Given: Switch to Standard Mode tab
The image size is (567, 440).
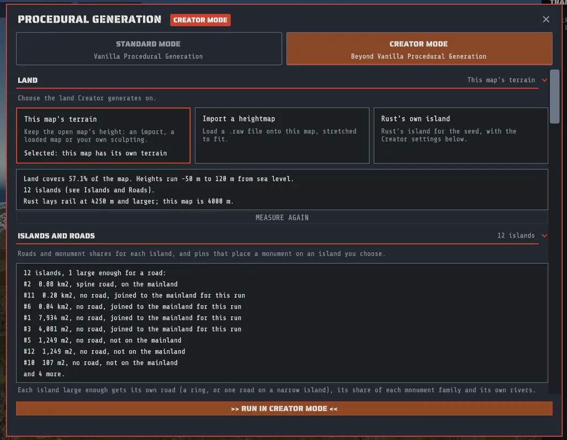Looking at the screenshot, I should point(149,49).
